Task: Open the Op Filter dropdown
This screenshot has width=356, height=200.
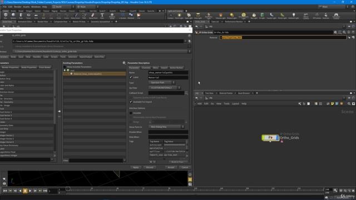Action: [x=165, y=88]
